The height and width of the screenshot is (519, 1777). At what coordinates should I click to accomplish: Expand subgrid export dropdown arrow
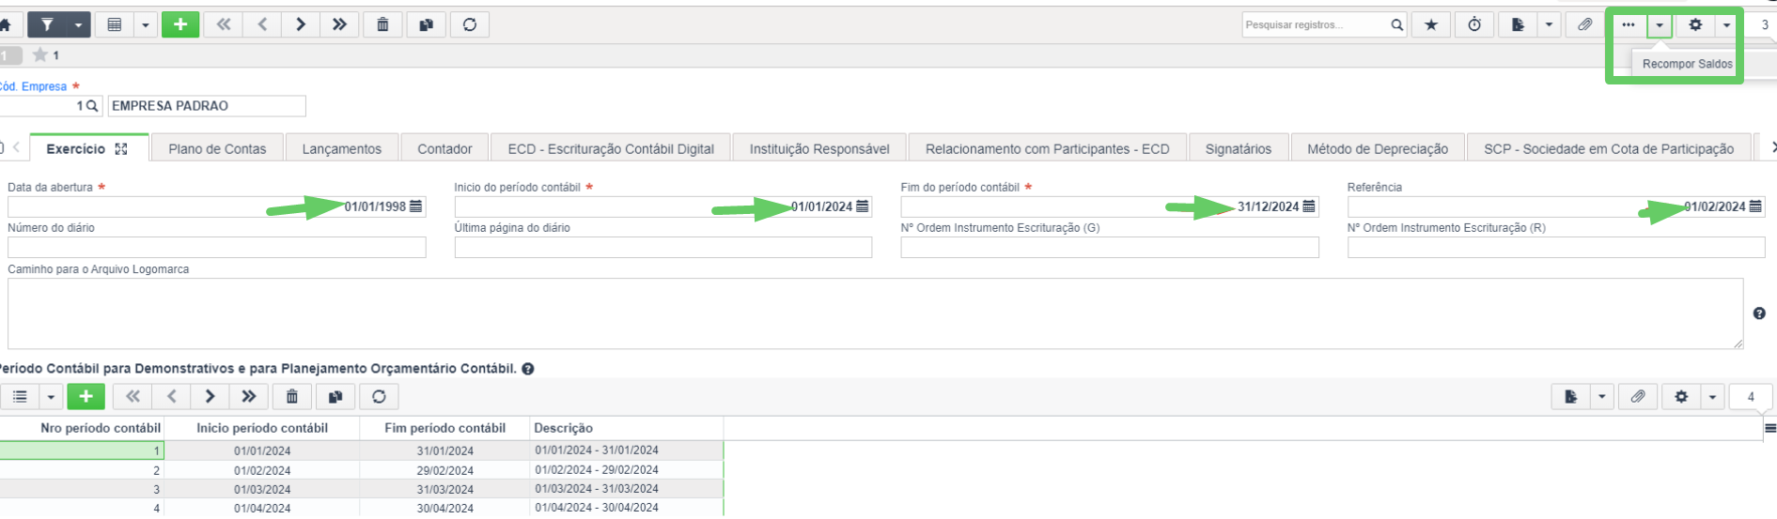tap(1601, 397)
